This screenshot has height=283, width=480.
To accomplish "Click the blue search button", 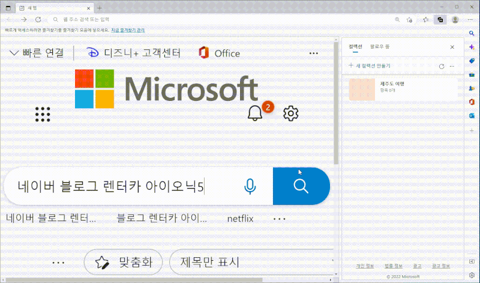I will [x=301, y=186].
